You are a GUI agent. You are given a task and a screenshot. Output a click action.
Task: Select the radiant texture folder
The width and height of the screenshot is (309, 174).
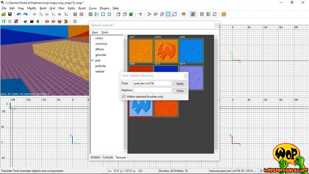[100, 71]
